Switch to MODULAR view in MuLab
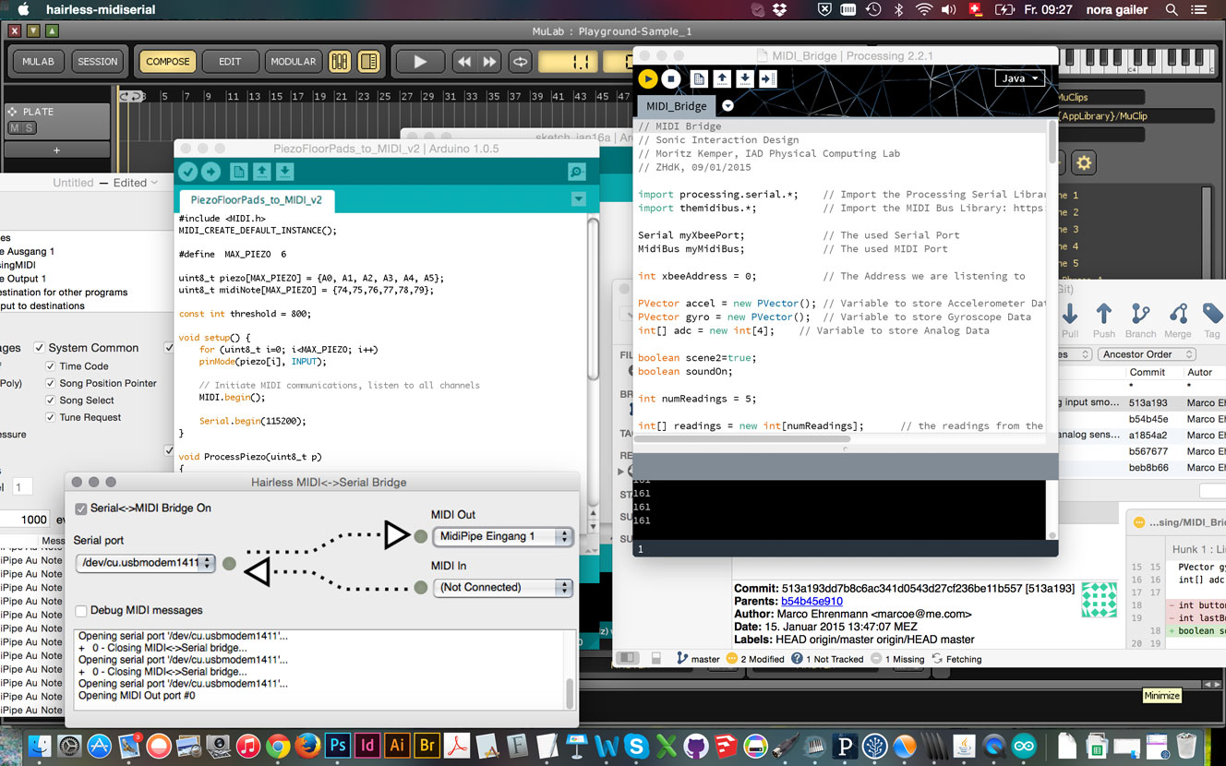The height and width of the screenshot is (766, 1226). pyautogui.click(x=293, y=62)
